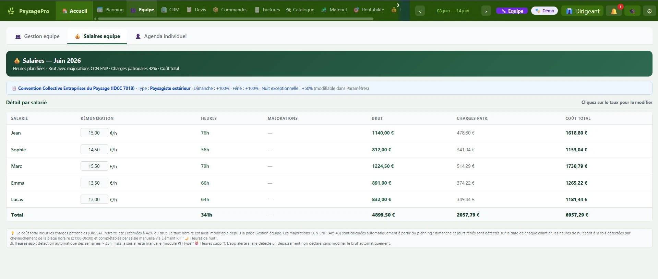Click the CHARGES PATR. column header
This screenshot has width=658, height=279.
coord(472,118)
